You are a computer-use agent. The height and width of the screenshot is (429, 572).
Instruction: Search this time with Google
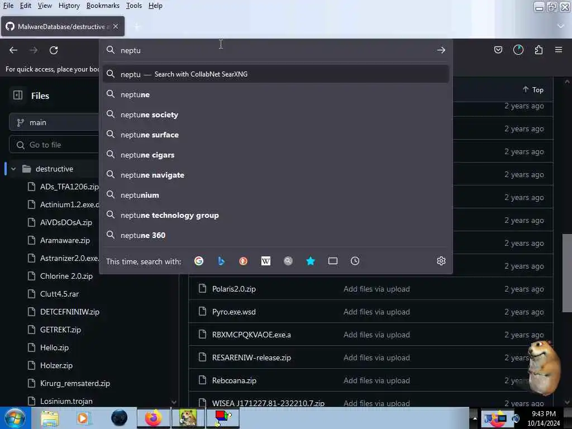click(x=199, y=261)
